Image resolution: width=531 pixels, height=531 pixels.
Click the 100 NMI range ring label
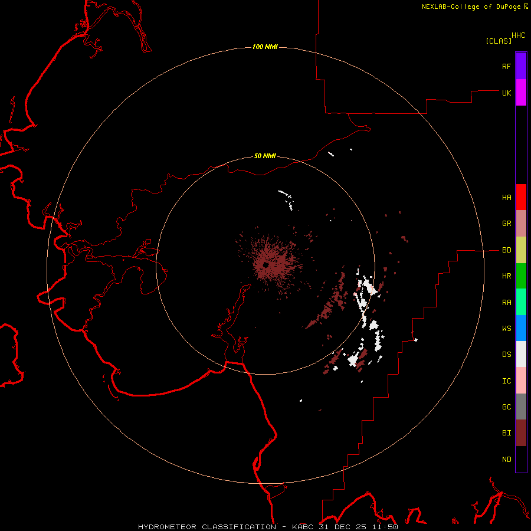click(265, 47)
